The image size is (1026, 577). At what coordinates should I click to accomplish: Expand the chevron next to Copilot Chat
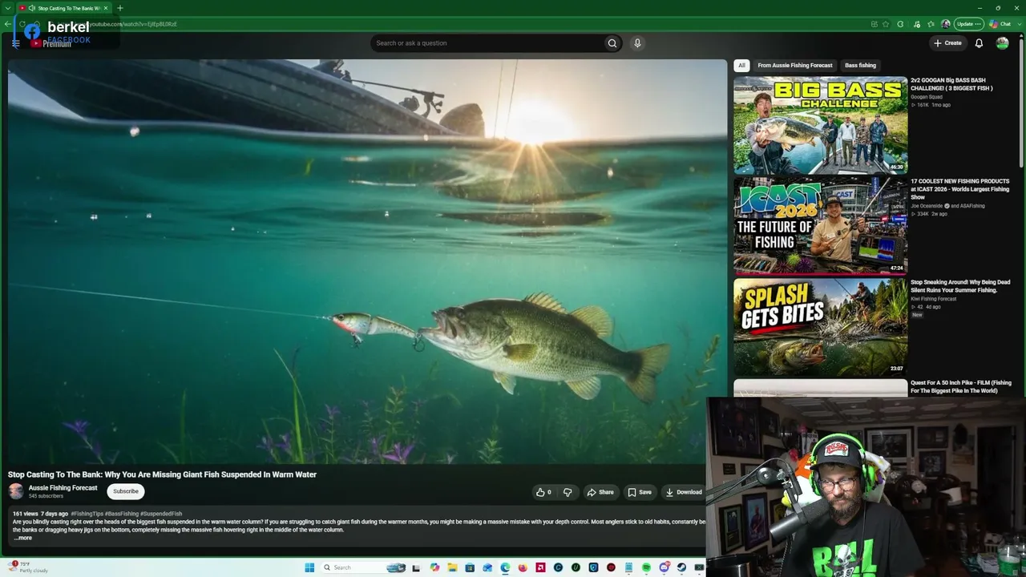(1018, 24)
